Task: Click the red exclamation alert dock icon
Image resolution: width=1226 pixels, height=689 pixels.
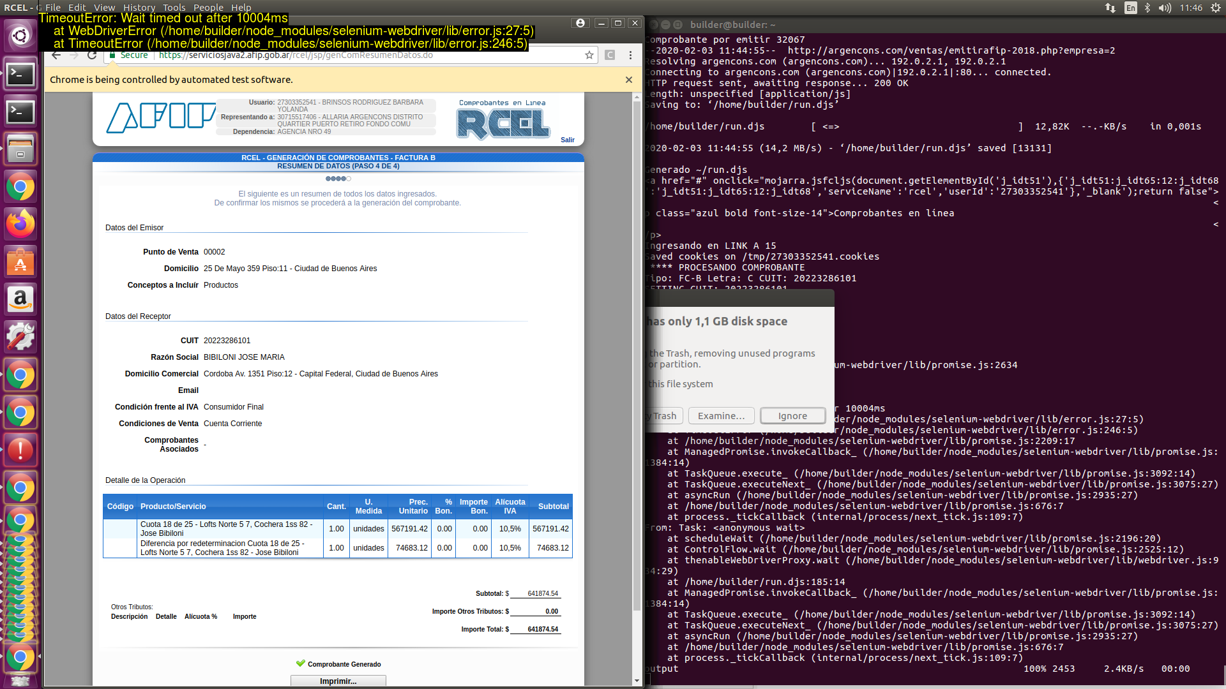Action: coord(20,450)
